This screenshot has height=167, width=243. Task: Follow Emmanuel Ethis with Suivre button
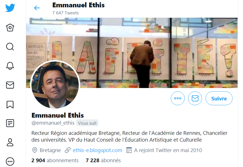(219, 98)
